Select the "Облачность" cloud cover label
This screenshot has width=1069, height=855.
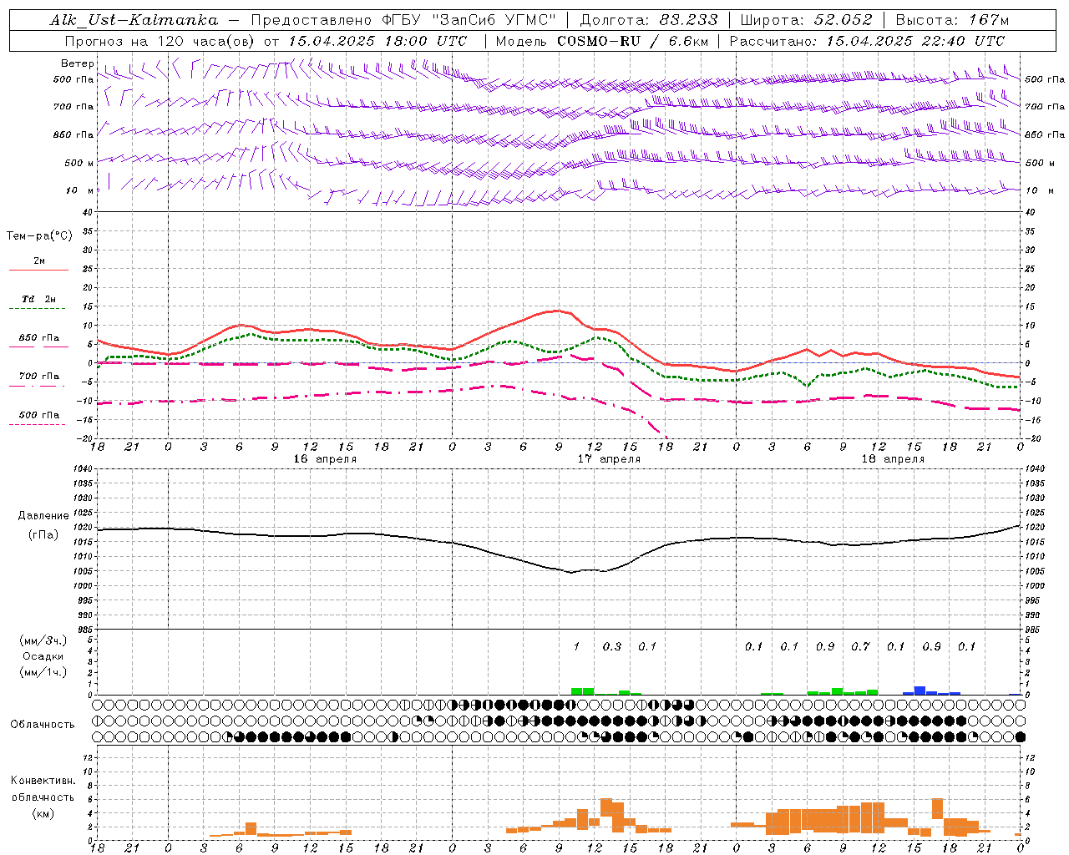(43, 725)
